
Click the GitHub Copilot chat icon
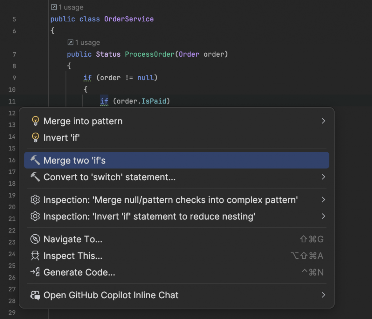(x=35, y=295)
